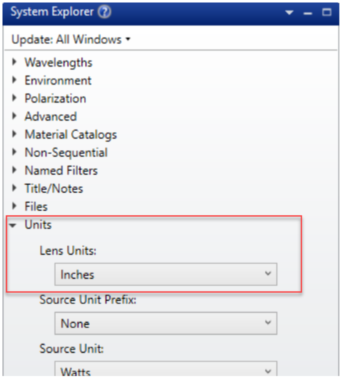Expand the Files section
This screenshot has height=378, width=342.
pyautogui.click(x=15, y=206)
